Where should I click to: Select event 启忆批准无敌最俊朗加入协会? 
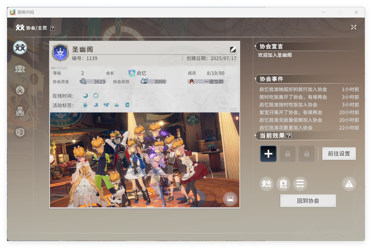pos(309,120)
